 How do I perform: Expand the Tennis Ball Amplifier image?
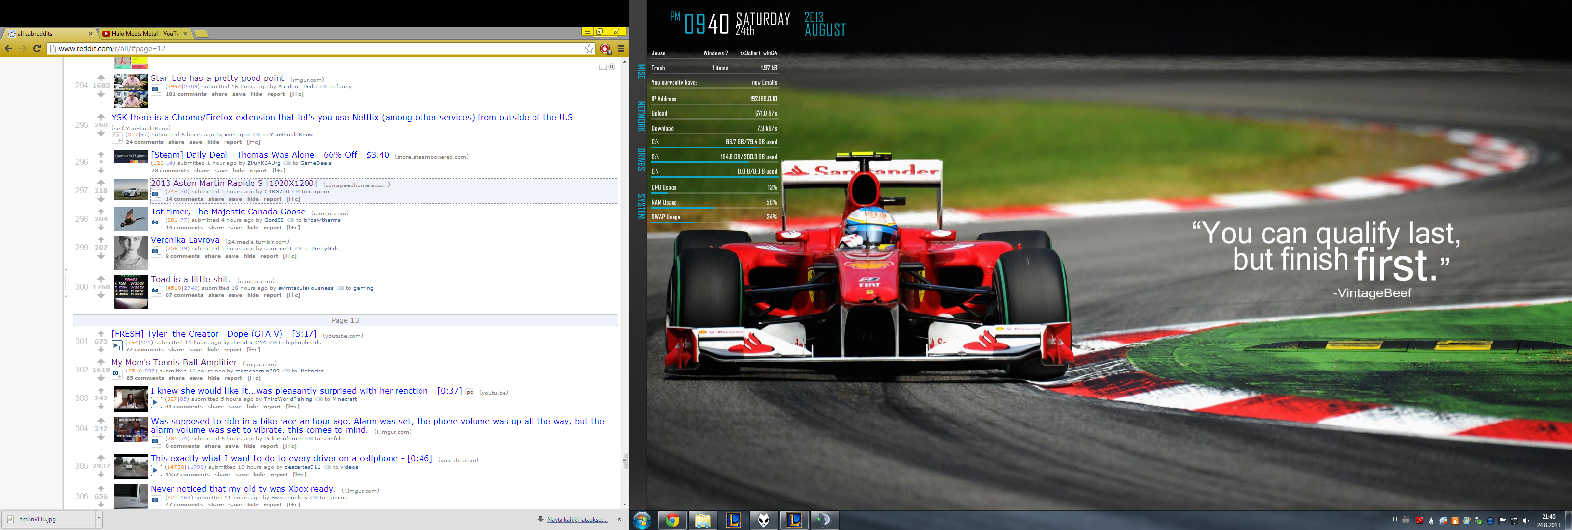tap(116, 374)
